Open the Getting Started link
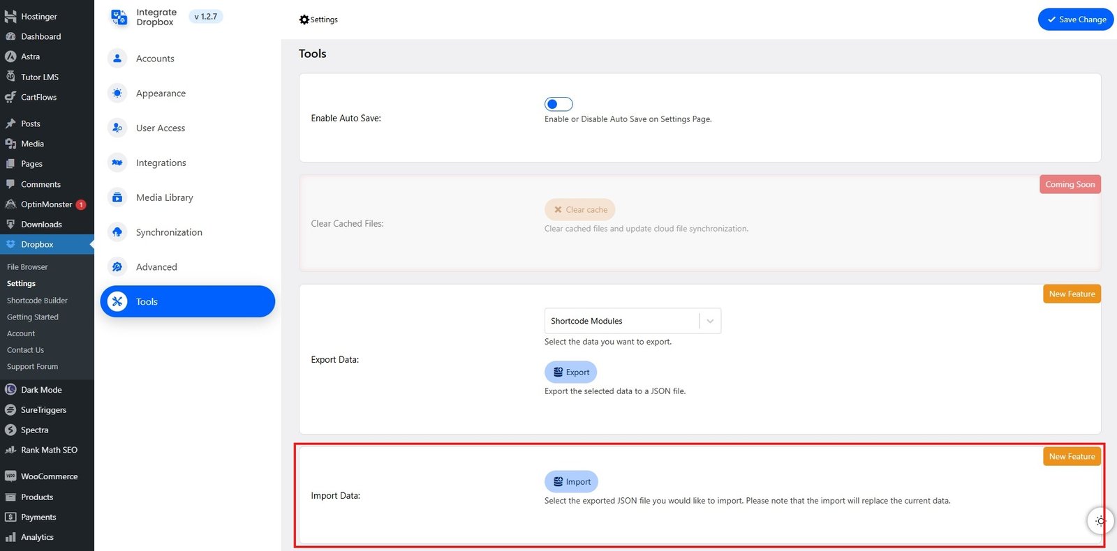 [x=33, y=317]
